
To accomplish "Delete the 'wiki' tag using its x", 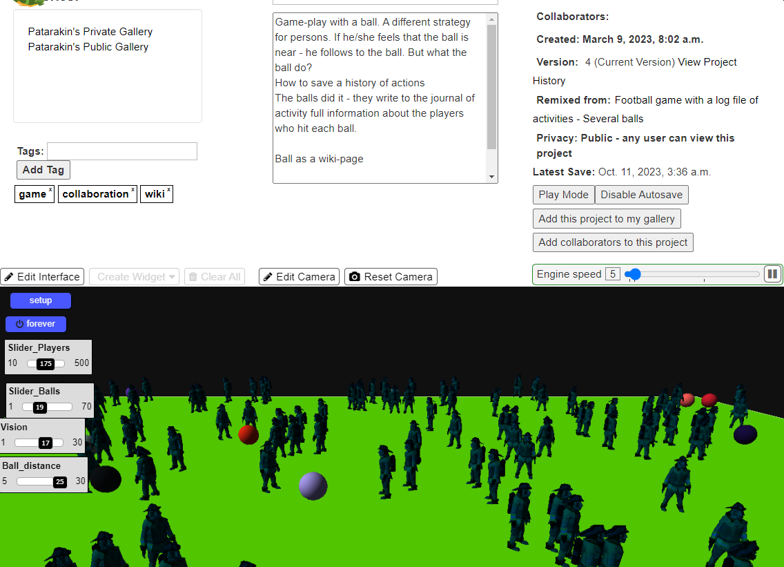I will pyautogui.click(x=169, y=190).
